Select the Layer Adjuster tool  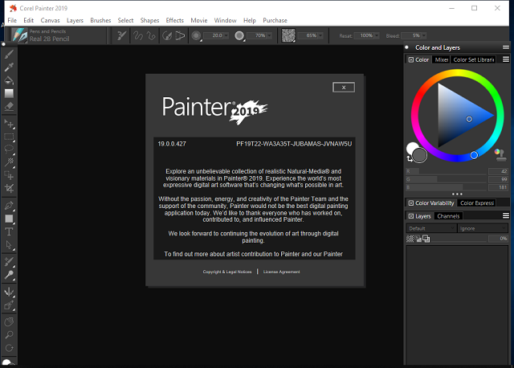9,124
